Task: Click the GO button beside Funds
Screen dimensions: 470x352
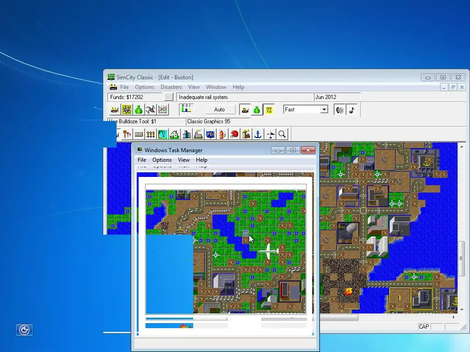Action: [169, 97]
